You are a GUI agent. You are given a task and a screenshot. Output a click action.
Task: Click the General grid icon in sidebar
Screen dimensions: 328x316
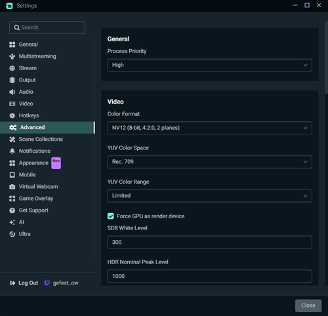12,45
